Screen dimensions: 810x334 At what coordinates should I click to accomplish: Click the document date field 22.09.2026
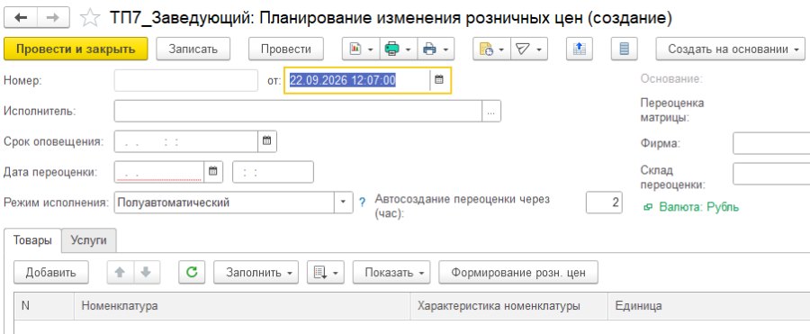point(357,80)
